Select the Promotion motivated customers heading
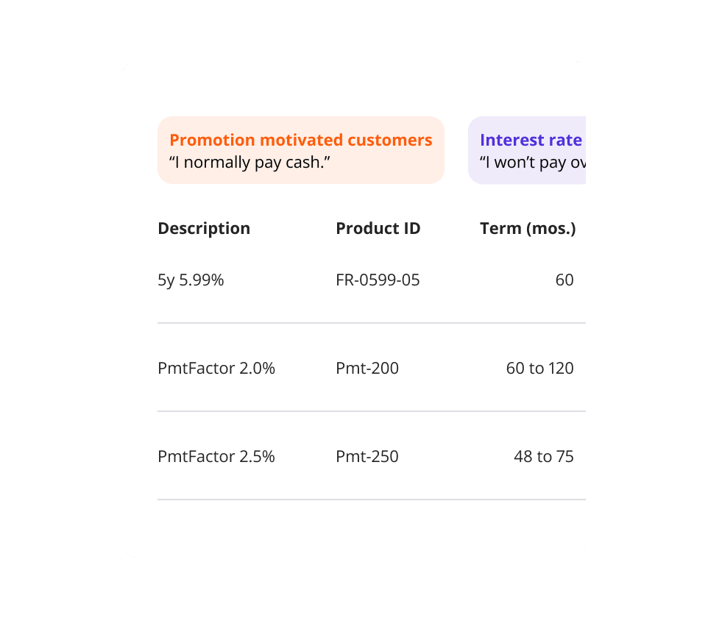This screenshot has width=708, height=618. tap(300, 140)
